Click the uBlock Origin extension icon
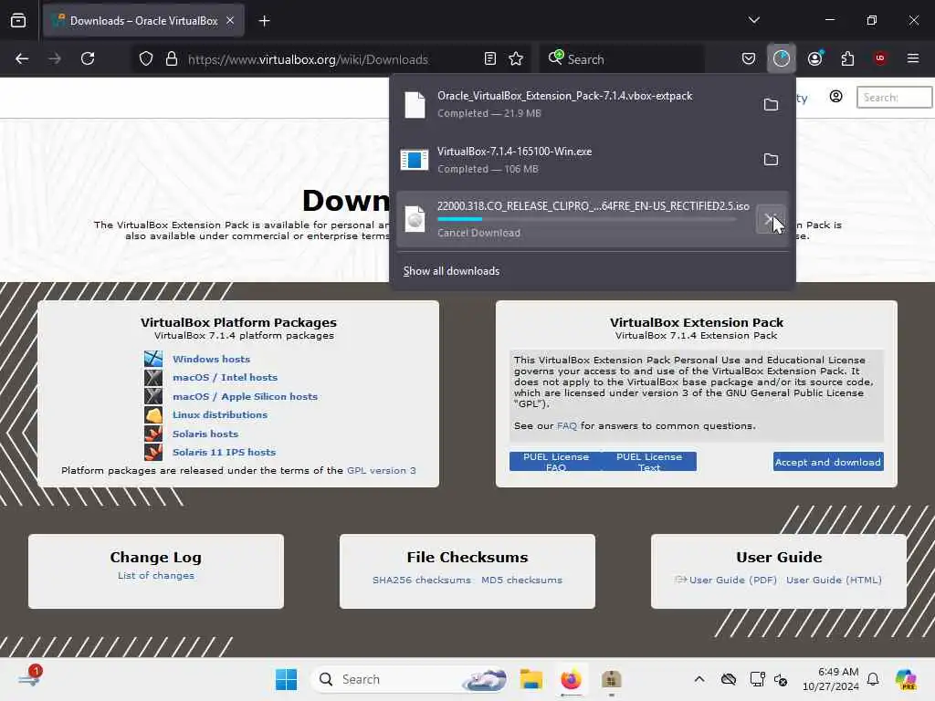The image size is (935, 701). tap(879, 58)
